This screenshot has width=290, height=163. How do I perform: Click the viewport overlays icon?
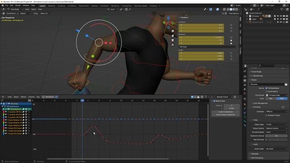pos(217,9)
